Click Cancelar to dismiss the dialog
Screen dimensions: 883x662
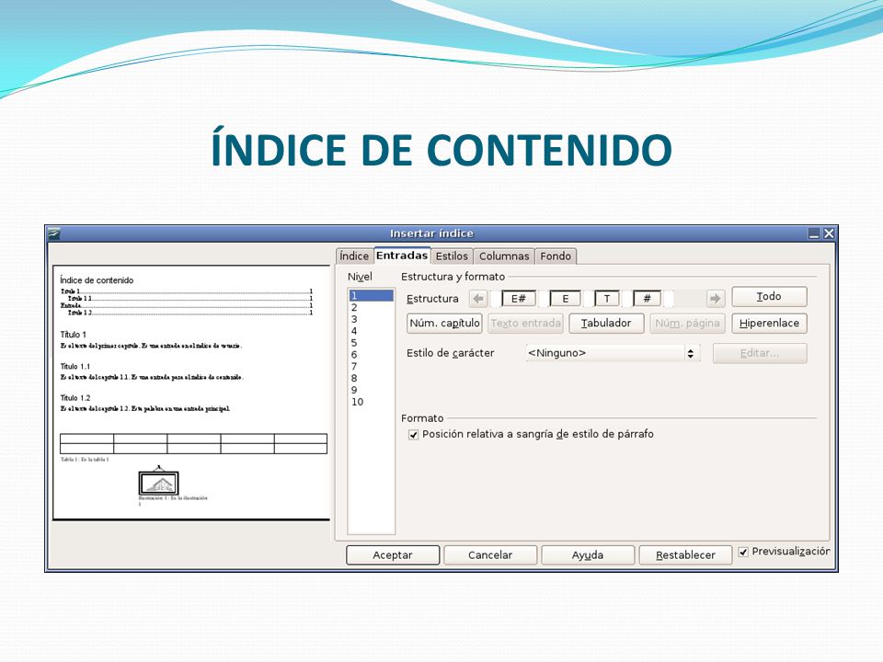coord(490,555)
